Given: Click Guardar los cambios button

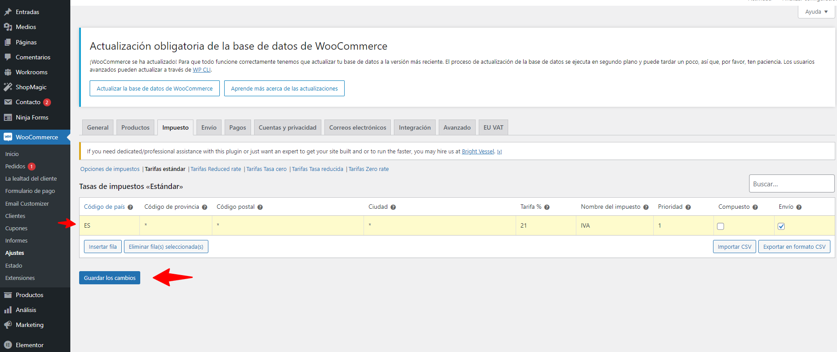Looking at the screenshot, I should coord(109,278).
